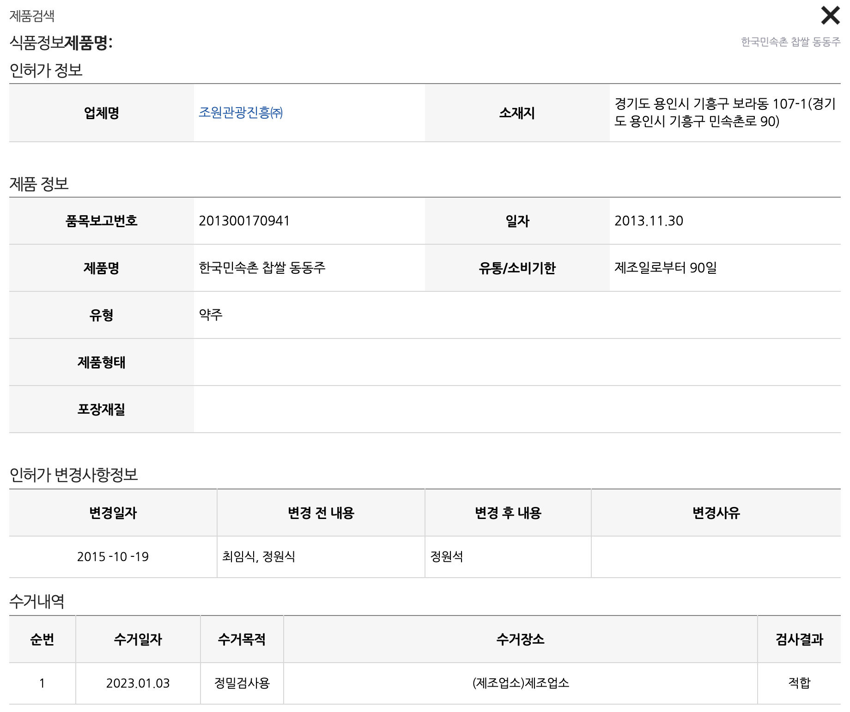This screenshot has width=850, height=712.
Task: Click the 검사결과 column header
Action: point(800,639)
